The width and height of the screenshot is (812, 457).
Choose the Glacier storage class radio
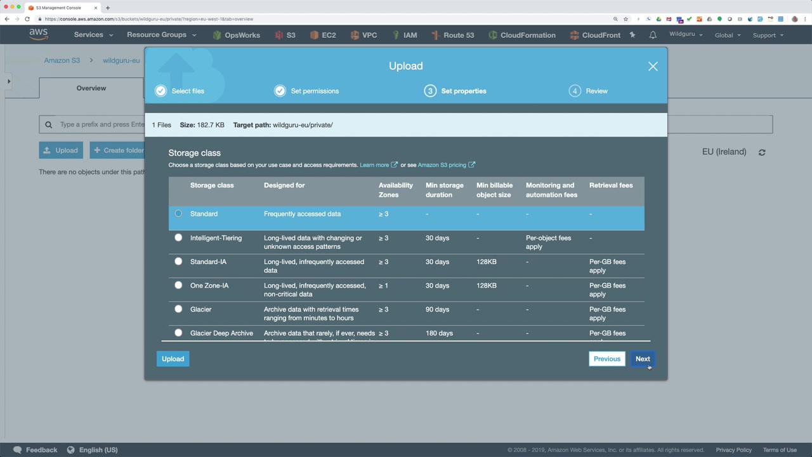pyautogui.click(x=178, y=309)
